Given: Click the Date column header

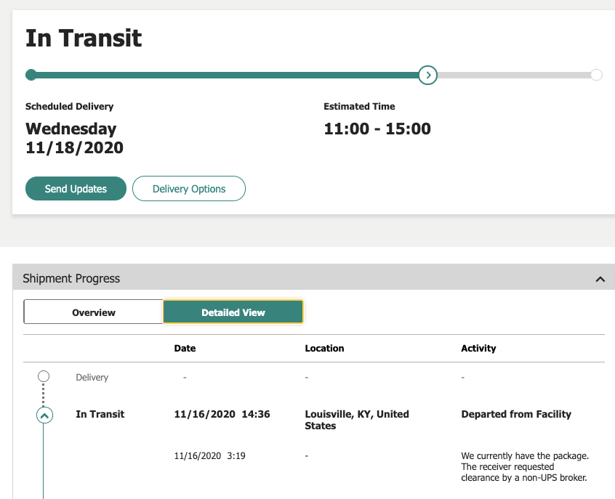Looking at the screenshot, I should pos(185,348).
